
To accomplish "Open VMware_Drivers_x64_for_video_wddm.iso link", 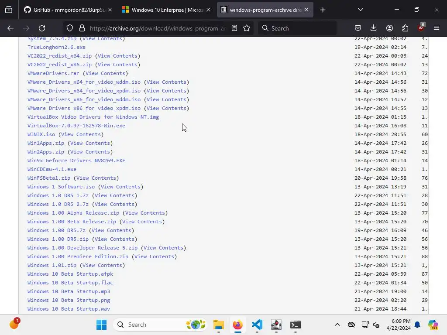I will tap(84, 82).
